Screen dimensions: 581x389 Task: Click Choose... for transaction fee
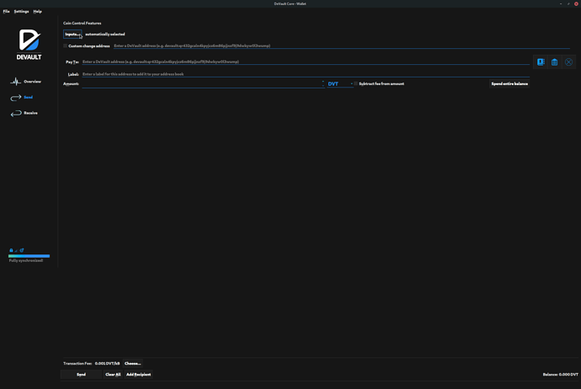(133, 364)
